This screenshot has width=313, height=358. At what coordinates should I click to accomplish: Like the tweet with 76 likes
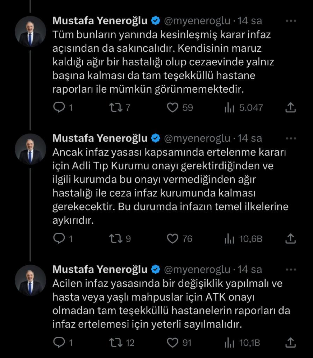point(172,238)
